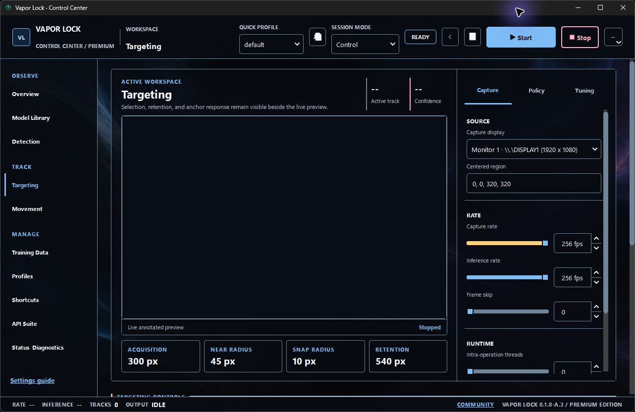This screenshot has height=412, width=635.
Task: Open Shortcuts in the sidebar
Action: click(x=25, y=300)
